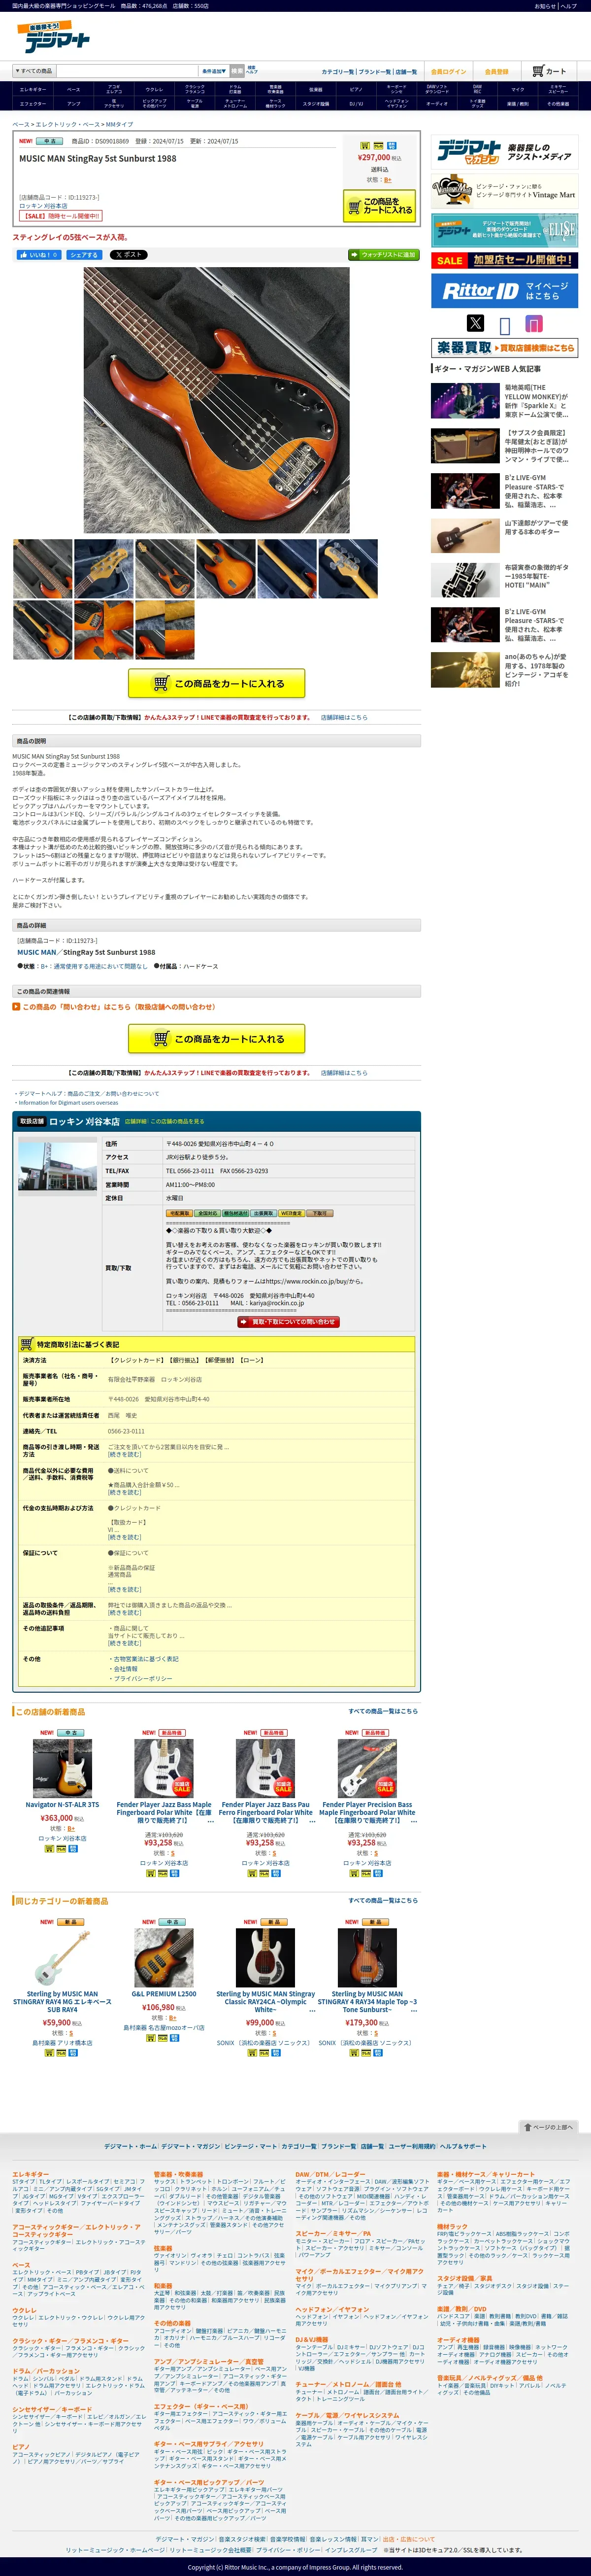591x2576 pixels.
Task: Open the エフェクター navigation tab
Action: [33, 103]
